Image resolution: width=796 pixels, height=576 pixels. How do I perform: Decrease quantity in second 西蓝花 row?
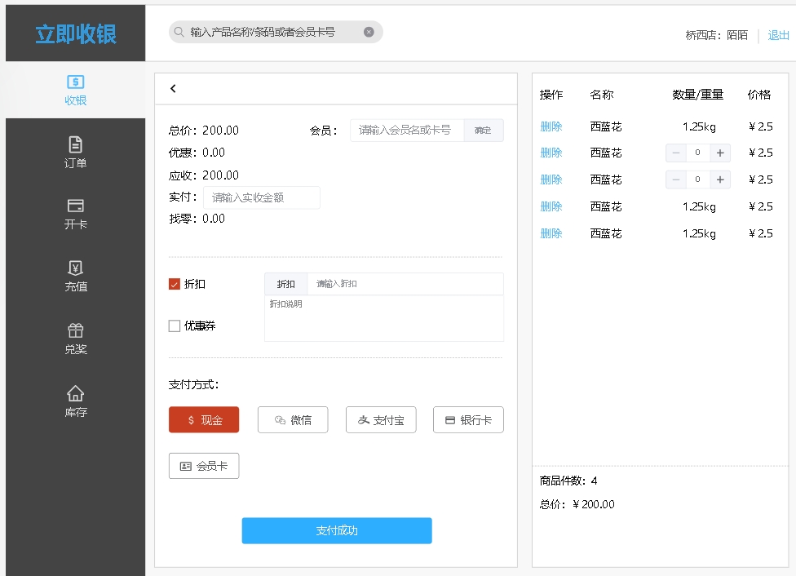675,153
